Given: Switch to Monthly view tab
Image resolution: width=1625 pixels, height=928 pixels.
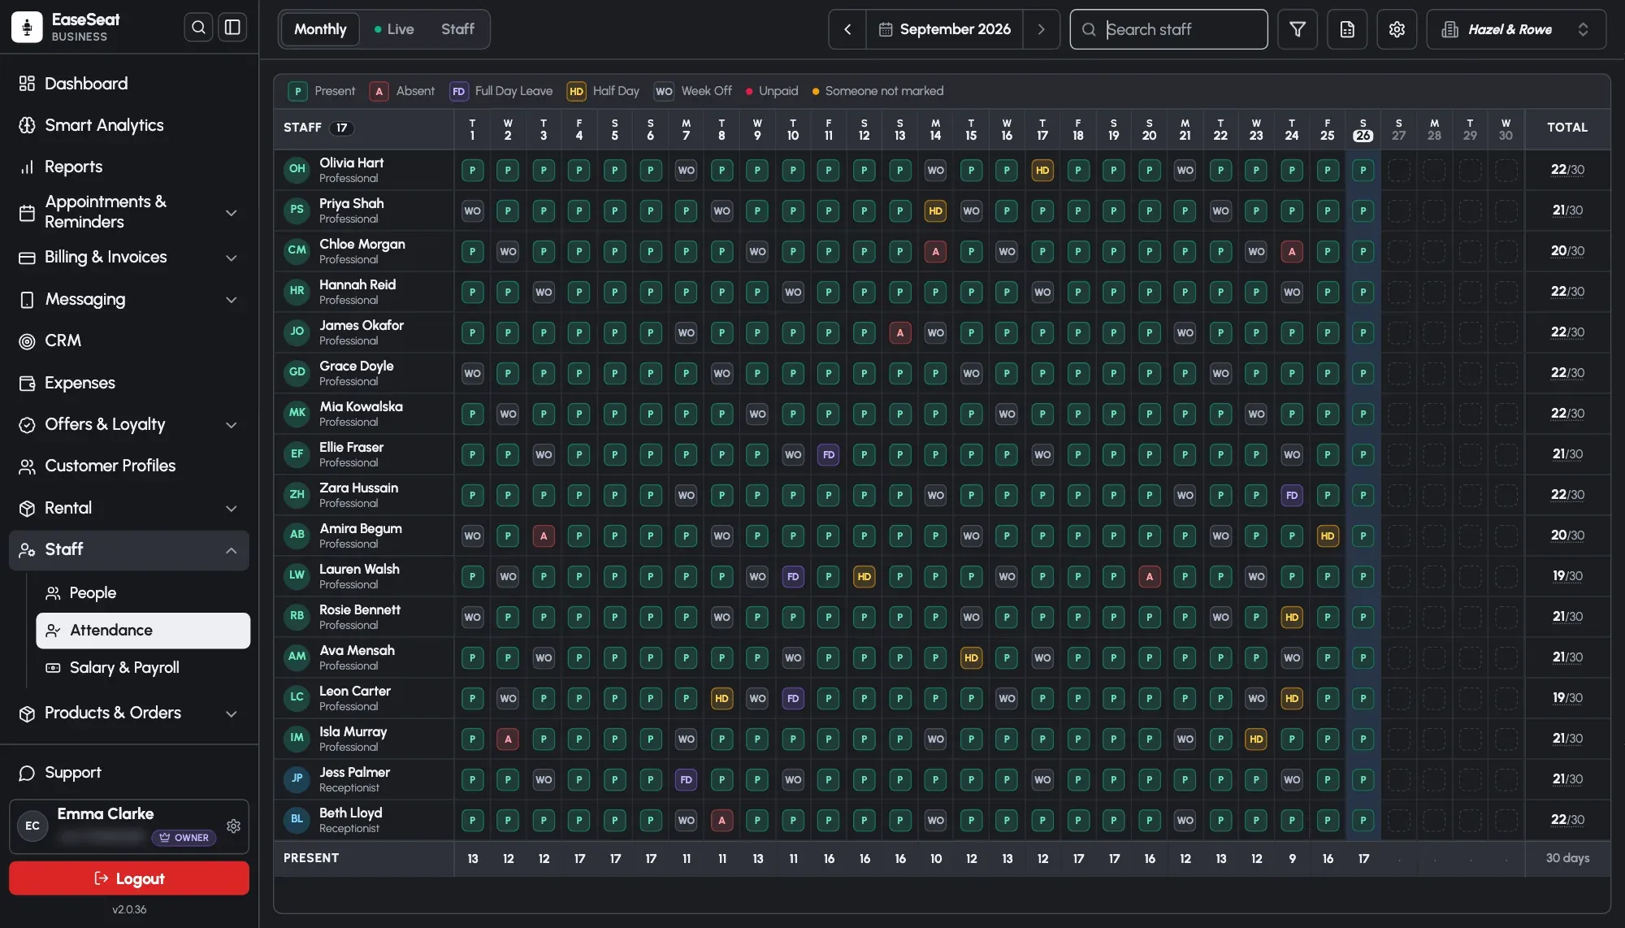Looking at the screenshot, I should pyautogui.click(x=320, y=29).
